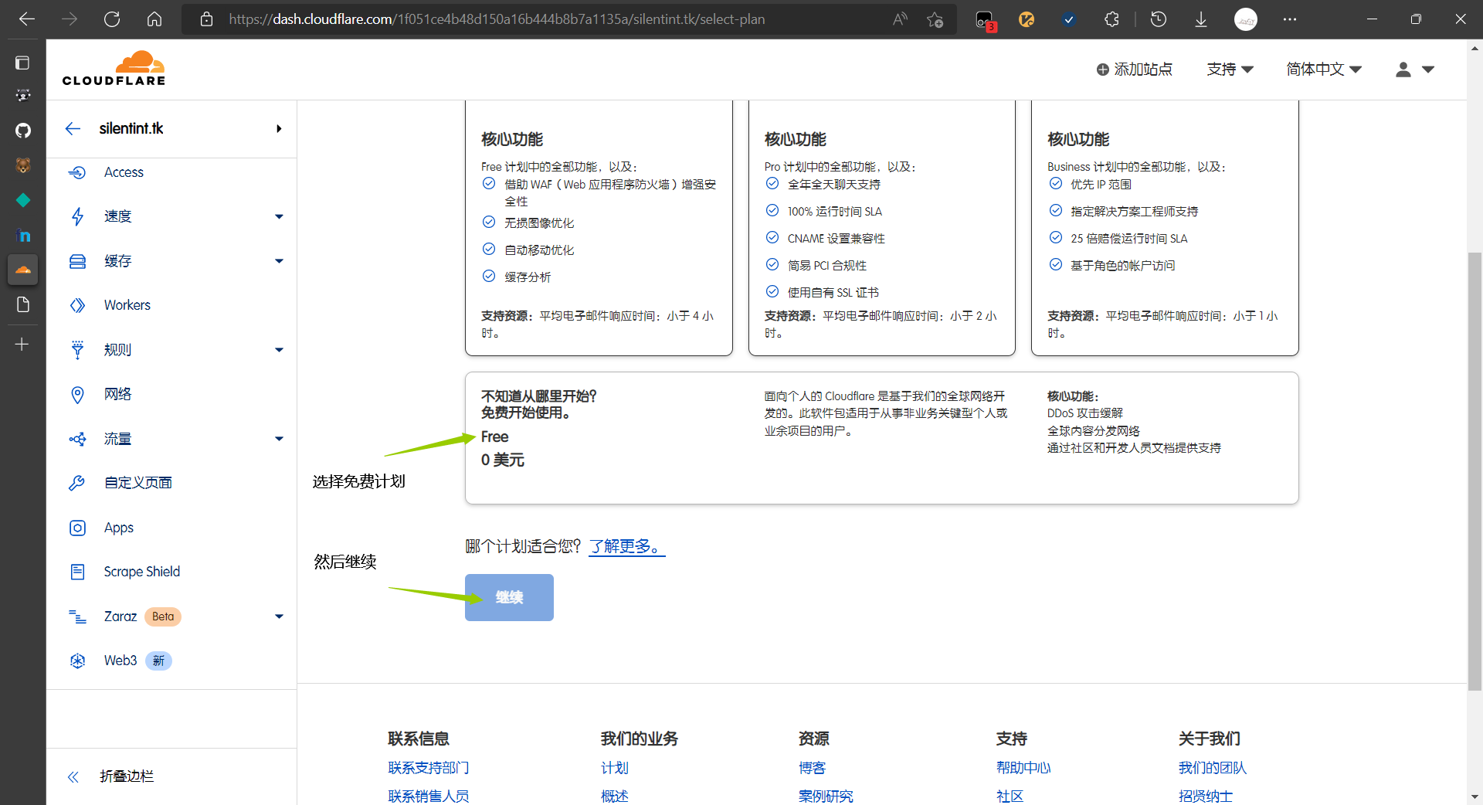Open 联系销售人员 footer link

(428, 797)
